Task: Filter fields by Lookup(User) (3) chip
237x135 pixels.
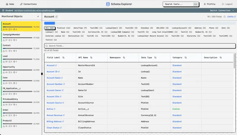Action: pos(114,28)
